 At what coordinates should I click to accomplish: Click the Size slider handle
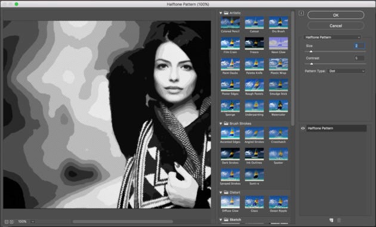click(311, 51)
